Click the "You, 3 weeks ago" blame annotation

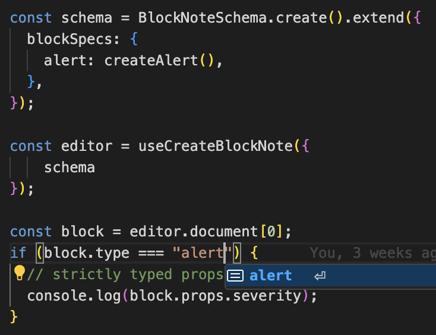click(x=372, y=253)
